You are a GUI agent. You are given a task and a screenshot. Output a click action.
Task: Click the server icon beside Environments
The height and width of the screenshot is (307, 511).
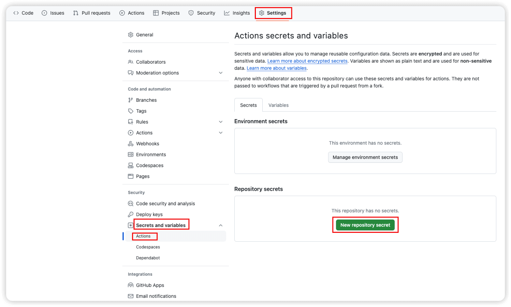pyautogui.click(x=131, y=155)
